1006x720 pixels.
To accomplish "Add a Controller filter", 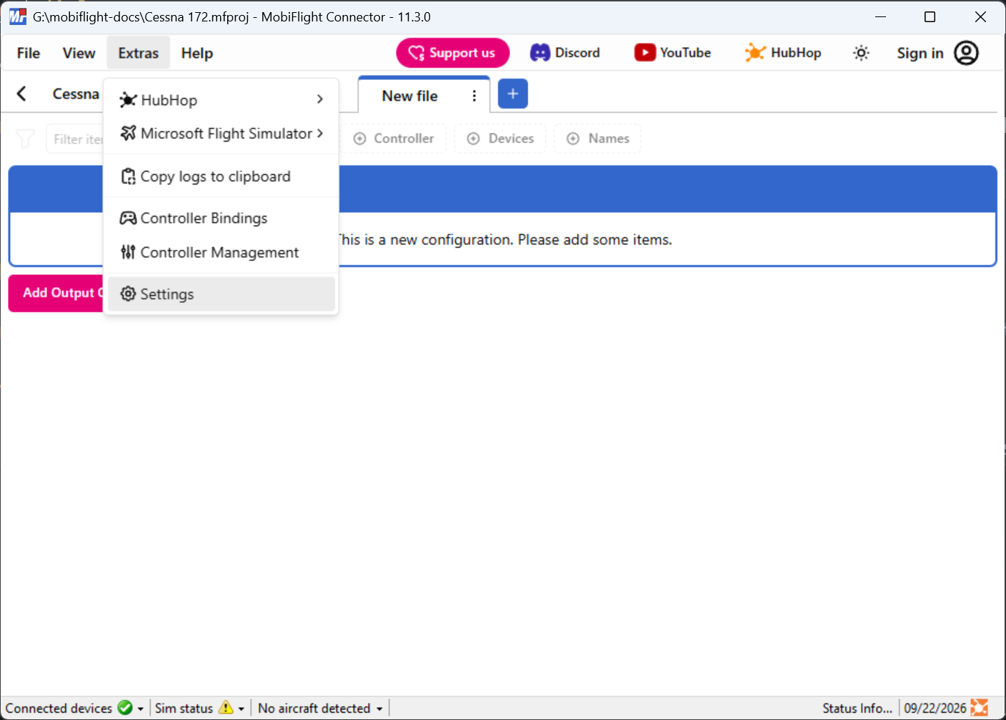I will point(394,139).
